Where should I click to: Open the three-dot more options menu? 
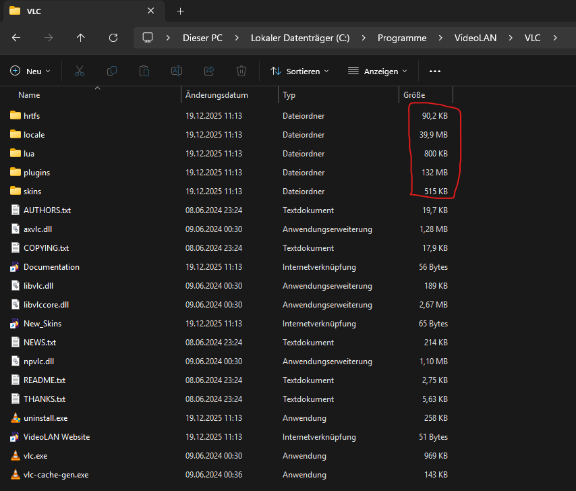[x=435, y=71]
